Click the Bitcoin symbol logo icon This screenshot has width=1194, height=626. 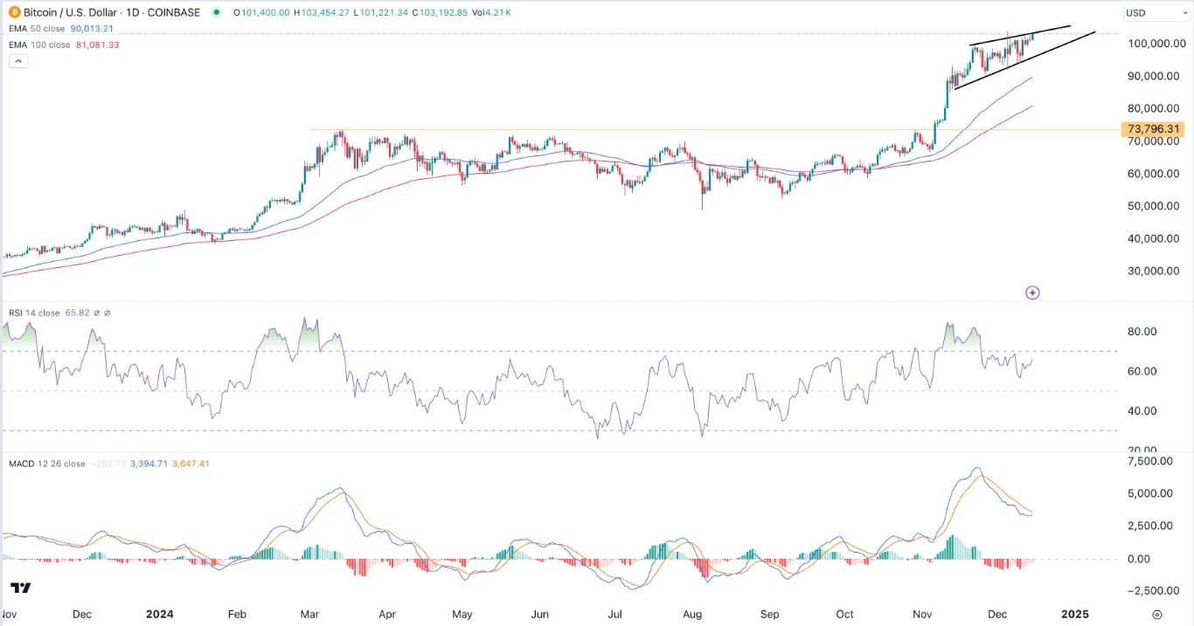coord(14,12)
